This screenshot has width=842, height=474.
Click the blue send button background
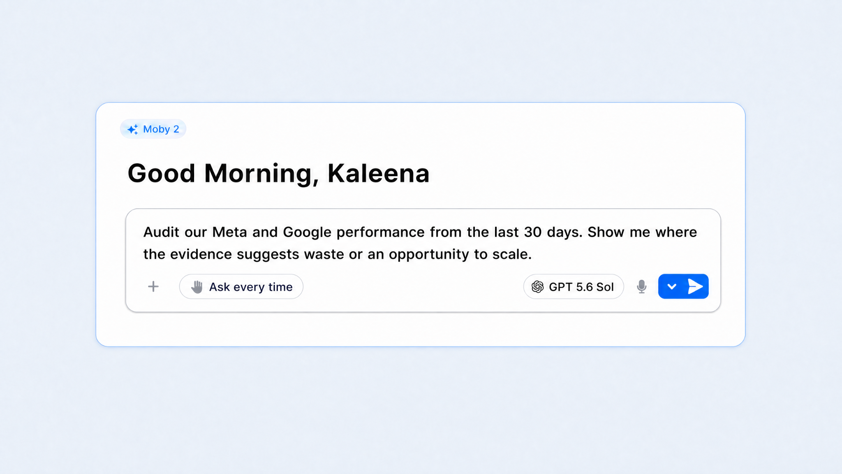coord(683,286)
